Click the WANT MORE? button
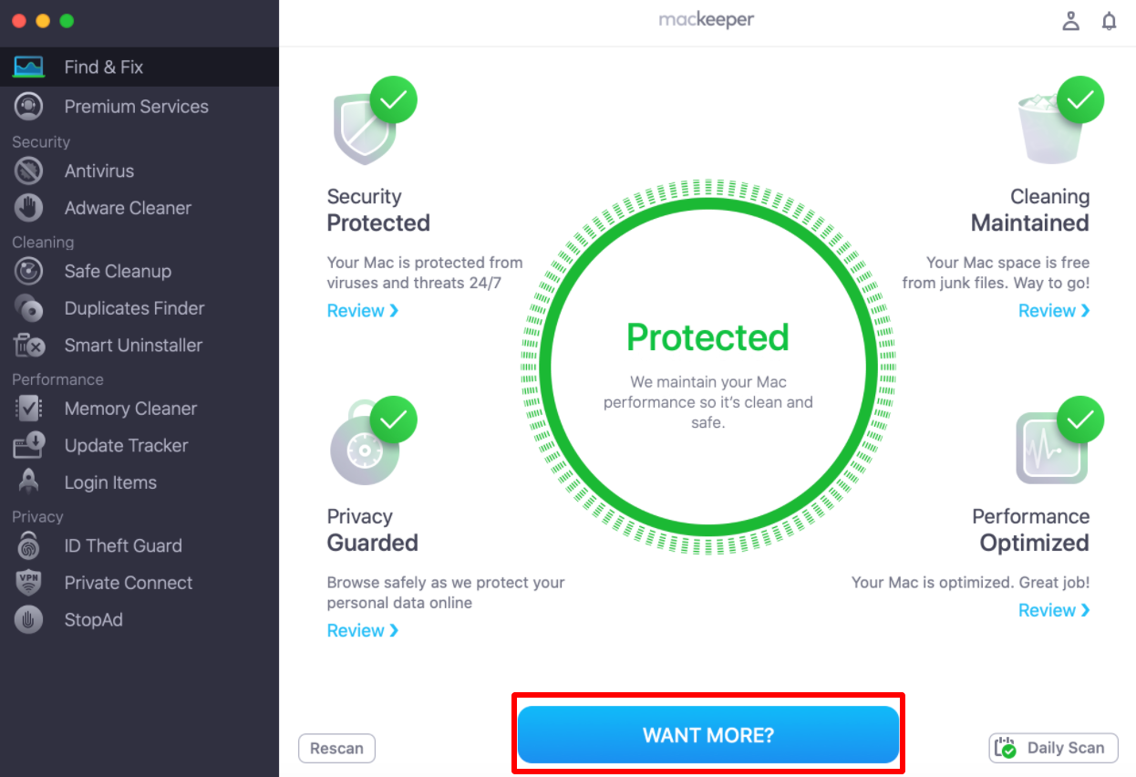Image resolution: width=1136 pixels, height=777 pixels. (708, 735)
